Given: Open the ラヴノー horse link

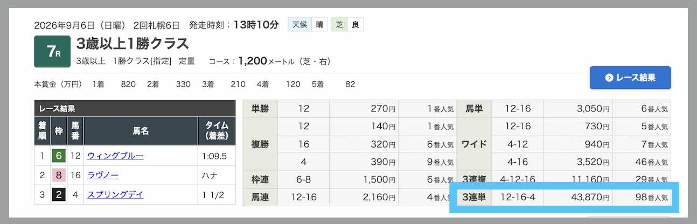Looking at the screenshot, I should pos(103,176).
